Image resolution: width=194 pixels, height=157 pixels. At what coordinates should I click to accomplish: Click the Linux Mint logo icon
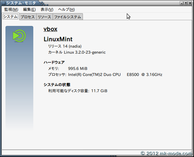[19, 36]
